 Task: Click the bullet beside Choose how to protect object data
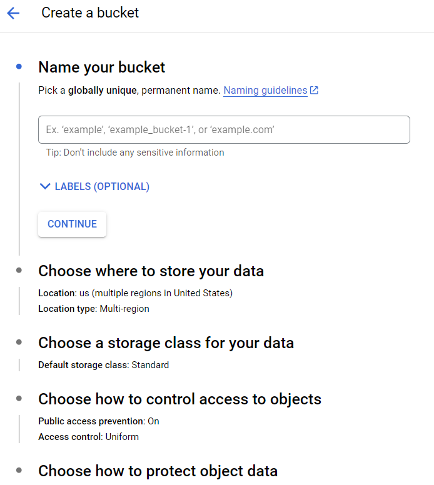tap(19, 470)
